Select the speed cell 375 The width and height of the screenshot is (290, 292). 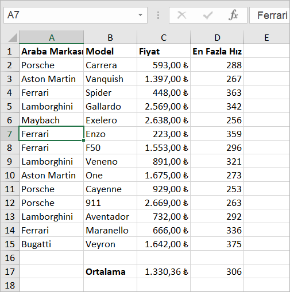pos(217,244)
